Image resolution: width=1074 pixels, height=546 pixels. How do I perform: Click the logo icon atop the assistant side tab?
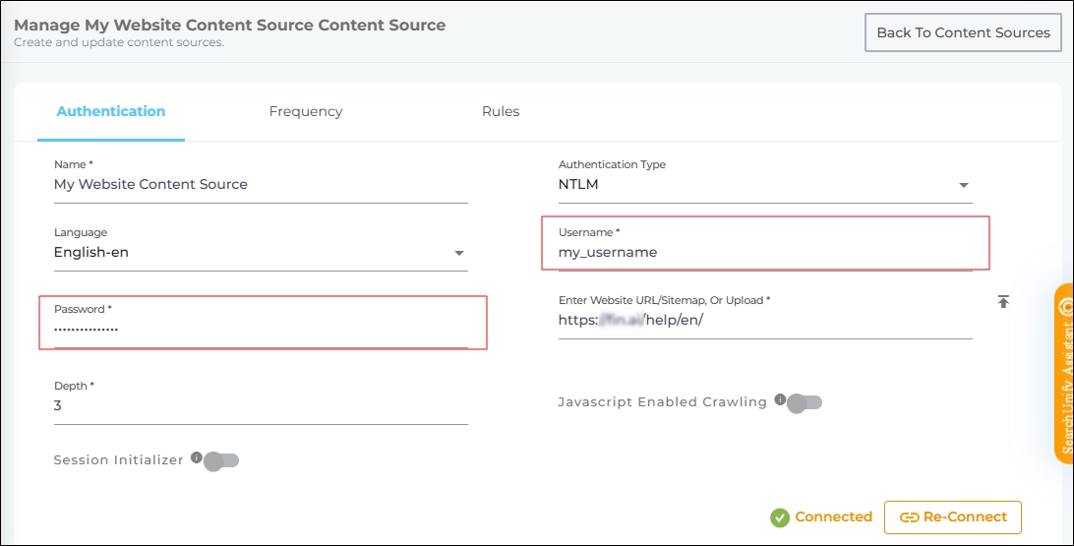click(x=1064, y=307)
